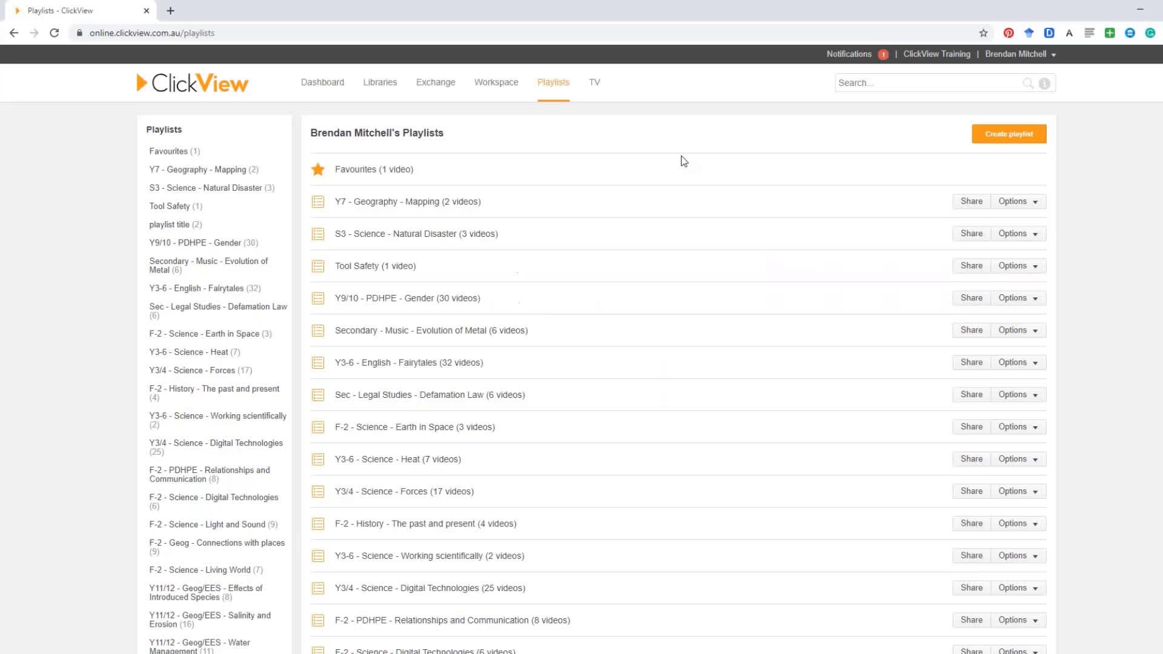
Task: Click the Favourites star icon
Action: (317, 169)
